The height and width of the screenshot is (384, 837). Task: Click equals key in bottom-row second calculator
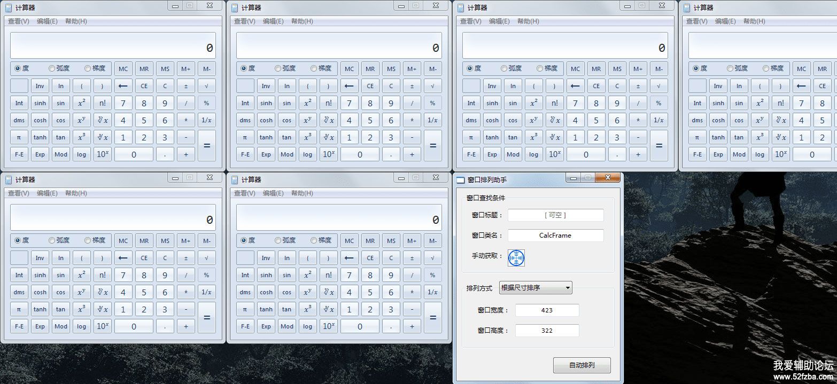click(x=432, y=318)
